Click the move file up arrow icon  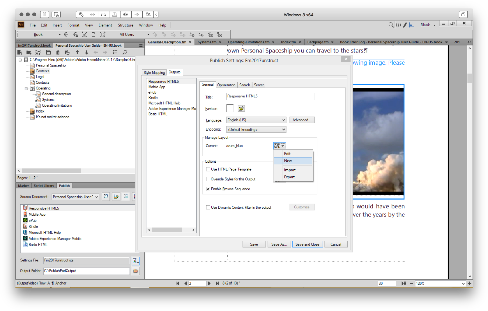[77, 52]
